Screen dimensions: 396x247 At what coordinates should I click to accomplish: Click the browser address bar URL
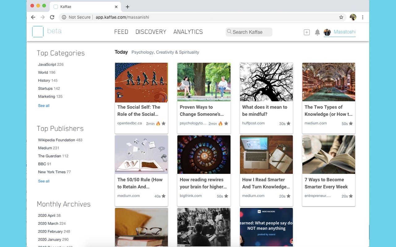[122, 17]
